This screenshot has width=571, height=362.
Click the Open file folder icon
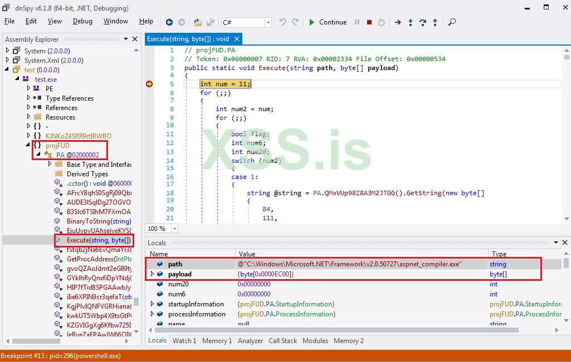coord(198,22)
